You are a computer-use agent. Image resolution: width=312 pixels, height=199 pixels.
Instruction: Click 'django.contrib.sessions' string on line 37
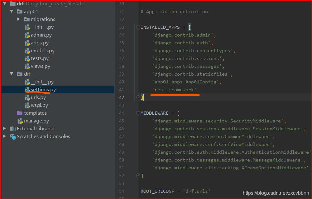pyautogui.click(x=187, y=58)
